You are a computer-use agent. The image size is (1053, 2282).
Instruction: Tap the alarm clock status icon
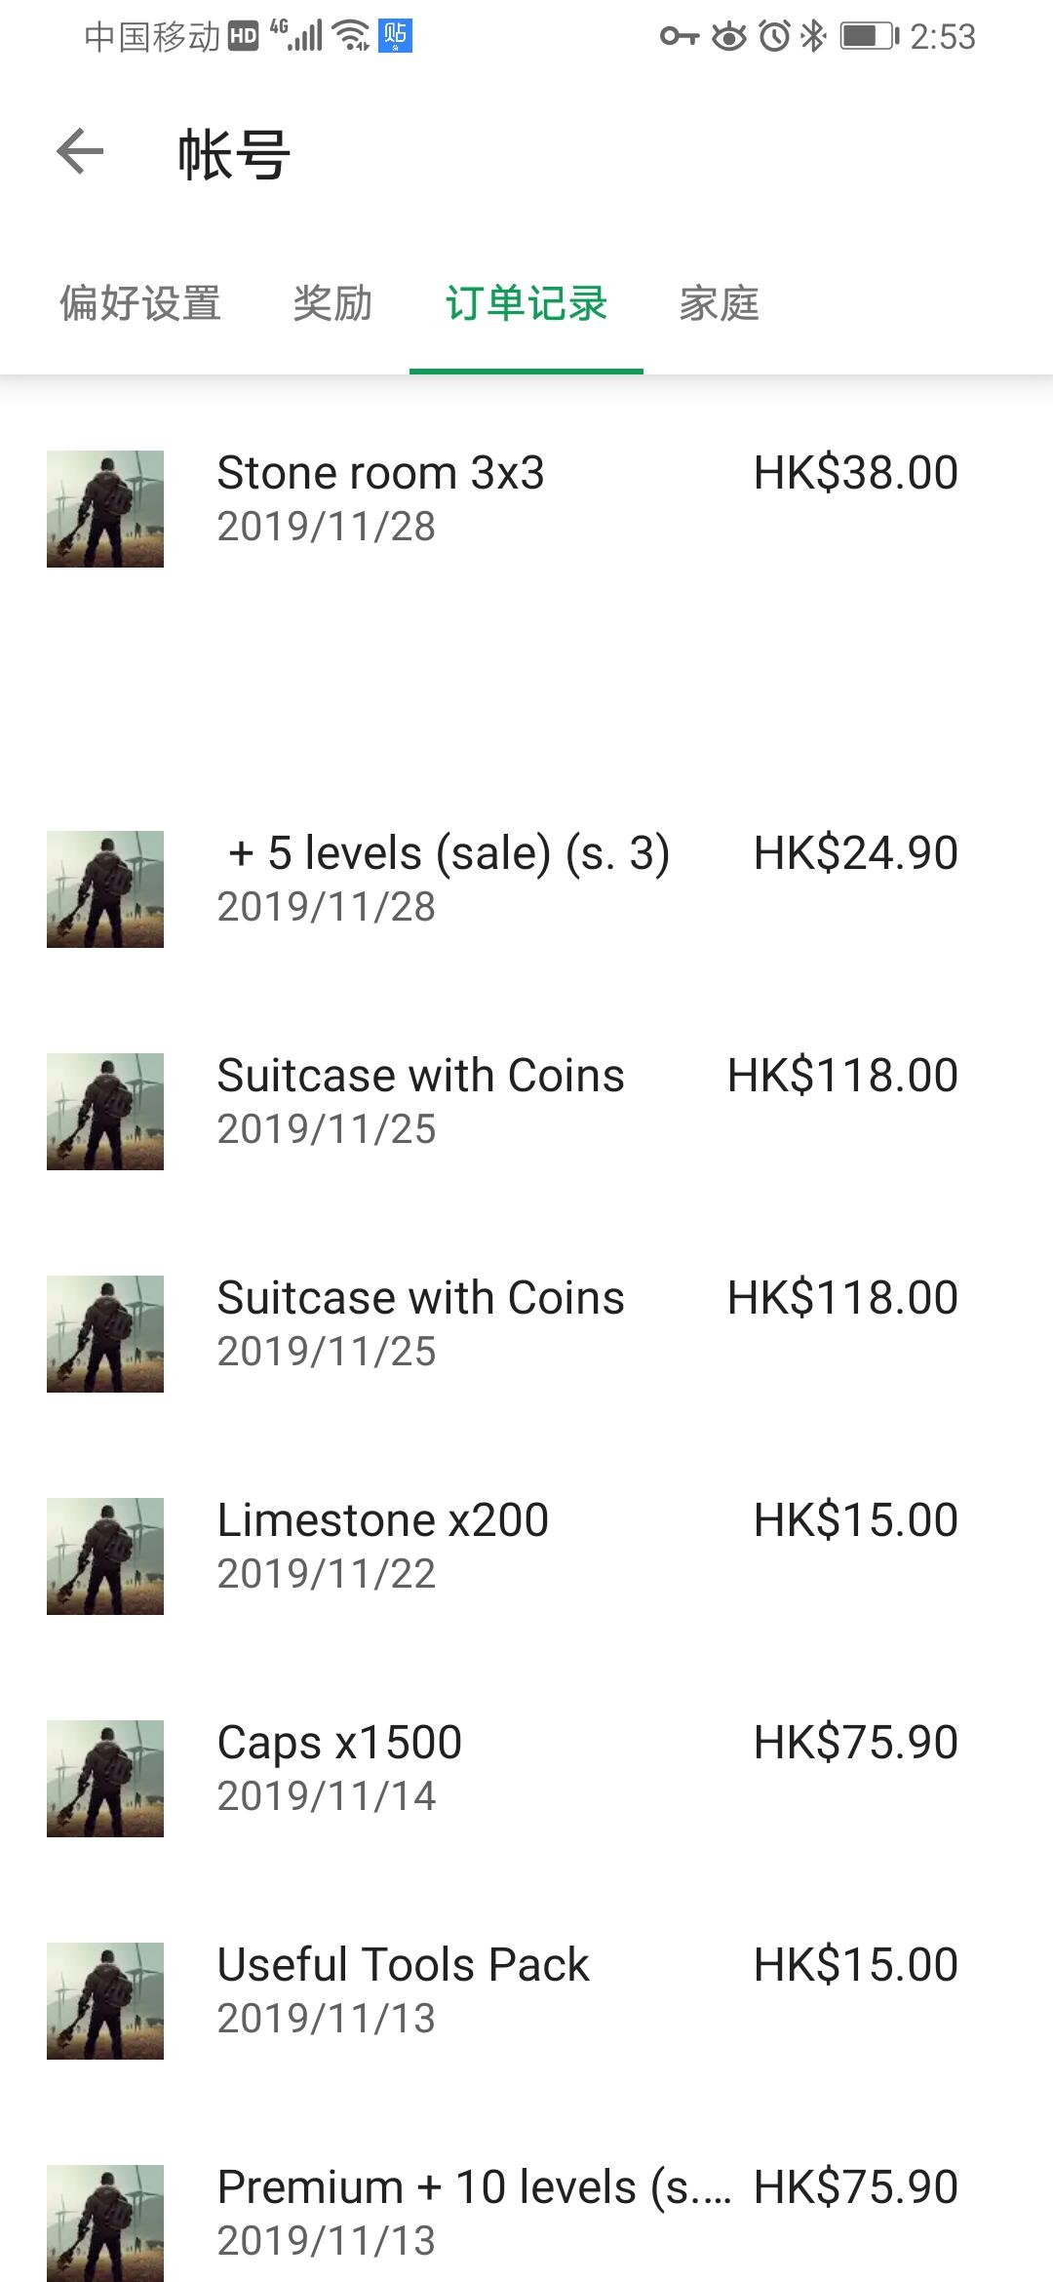click(775, 37)
